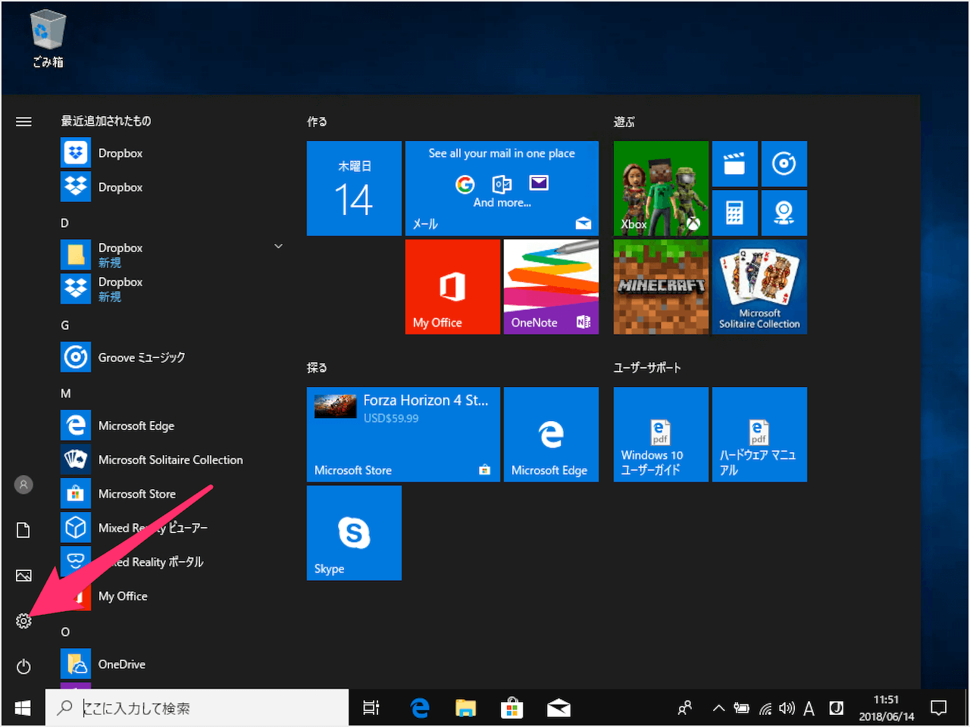970x727 pixels.
Task: Open Mail from the taskbar
Action: (x=559, y=708)
